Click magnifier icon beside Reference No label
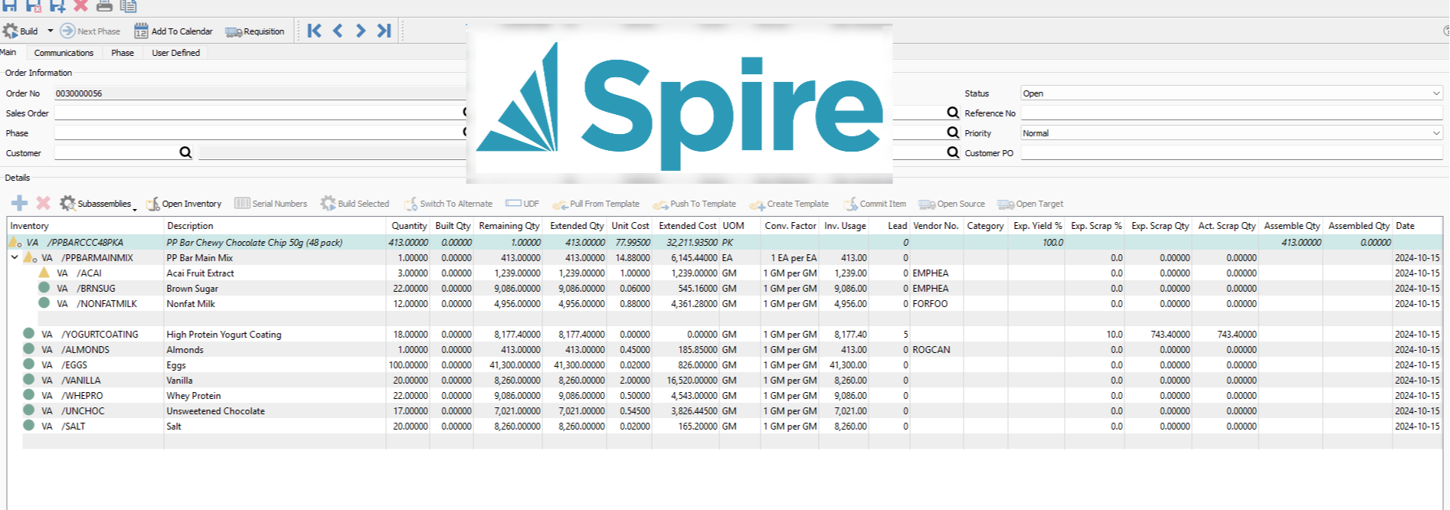The width and height of the screenshot is (1450, 510). tap(953, 113)
